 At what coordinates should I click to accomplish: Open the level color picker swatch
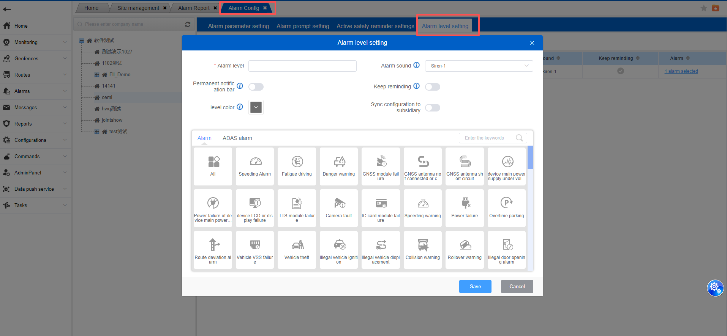click(256, 107)
